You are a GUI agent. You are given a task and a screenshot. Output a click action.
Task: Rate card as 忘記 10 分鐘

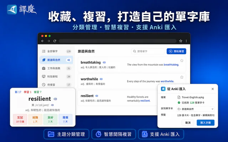(x=20, y=119)
